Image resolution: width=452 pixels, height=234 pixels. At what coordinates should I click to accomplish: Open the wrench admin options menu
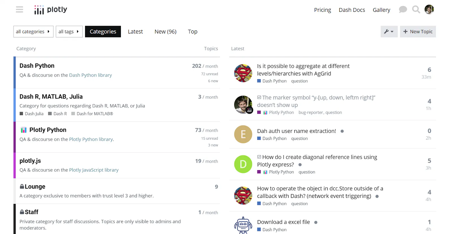point(389,32)
